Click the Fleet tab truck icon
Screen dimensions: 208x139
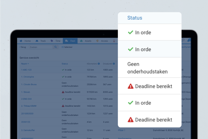(x=67, y=41)
